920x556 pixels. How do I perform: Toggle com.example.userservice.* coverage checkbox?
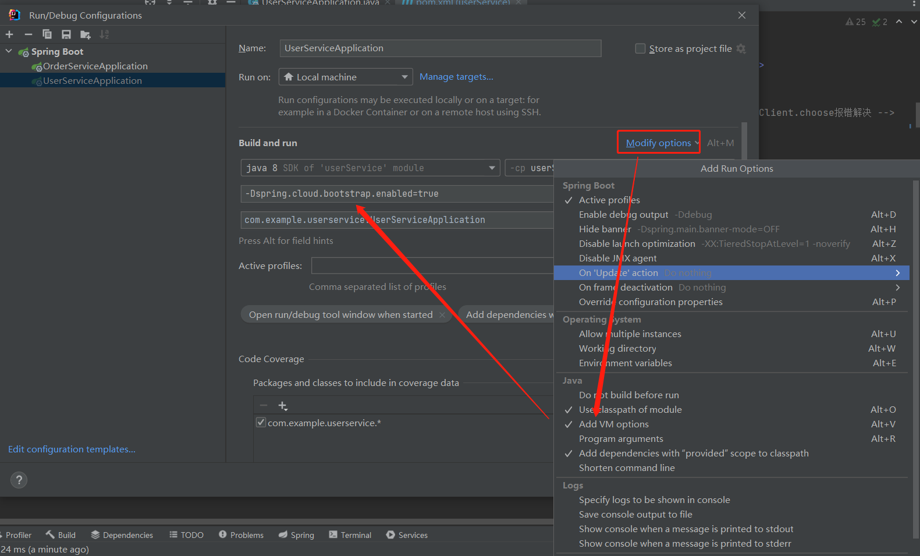(261, 423)
